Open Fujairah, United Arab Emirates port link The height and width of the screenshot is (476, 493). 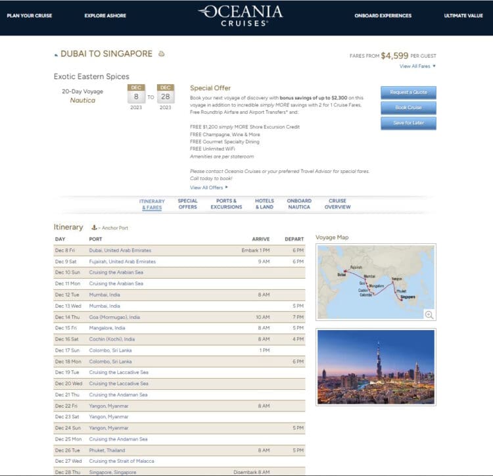coord(122,262)
